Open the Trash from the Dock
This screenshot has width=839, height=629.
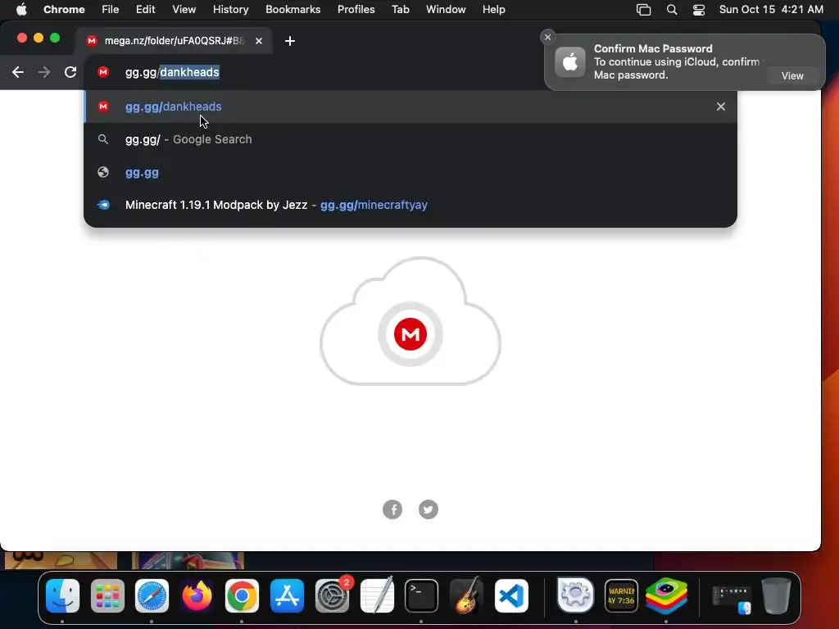[x=777, y=596]
